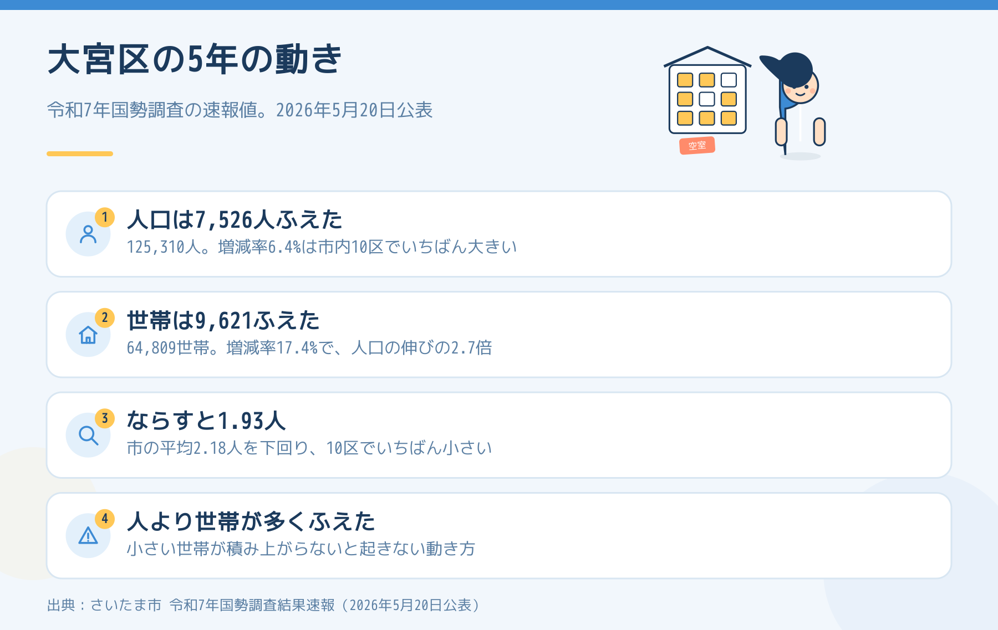Screen dimensions: 998x630
Task: Click the number 4 badge
Action: [x=105, y=519]
